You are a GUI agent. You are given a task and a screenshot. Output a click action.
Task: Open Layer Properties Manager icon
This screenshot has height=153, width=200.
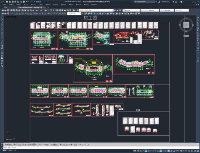pyautogui.click(x=77, y=11)
